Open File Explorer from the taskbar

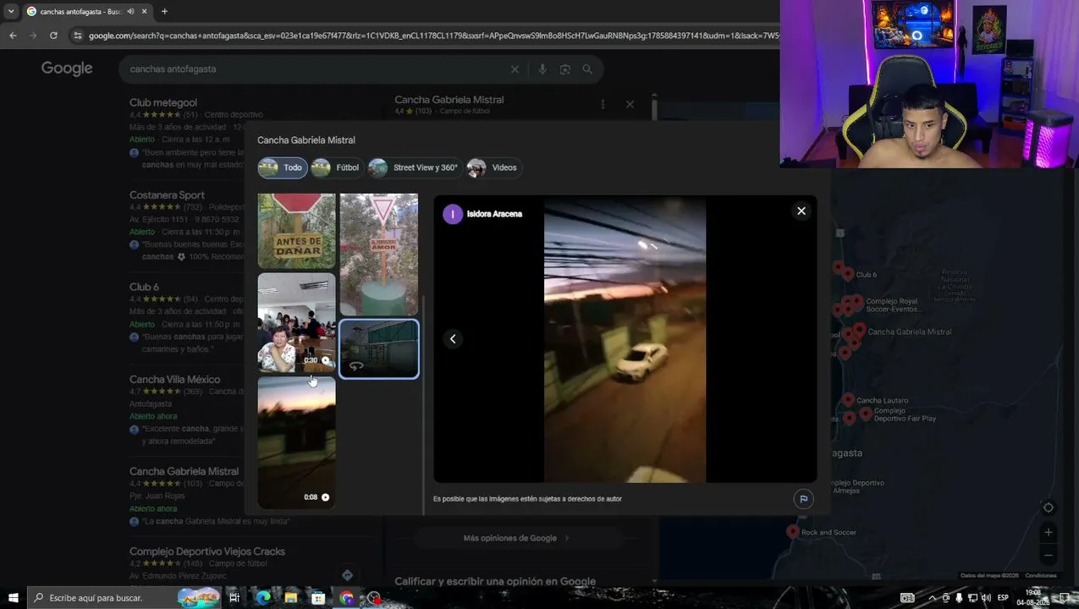pos(290,598)
